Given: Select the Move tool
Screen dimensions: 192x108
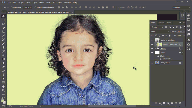Looking at the screenshot, I should pyautogui.click(x=3, y=16).
